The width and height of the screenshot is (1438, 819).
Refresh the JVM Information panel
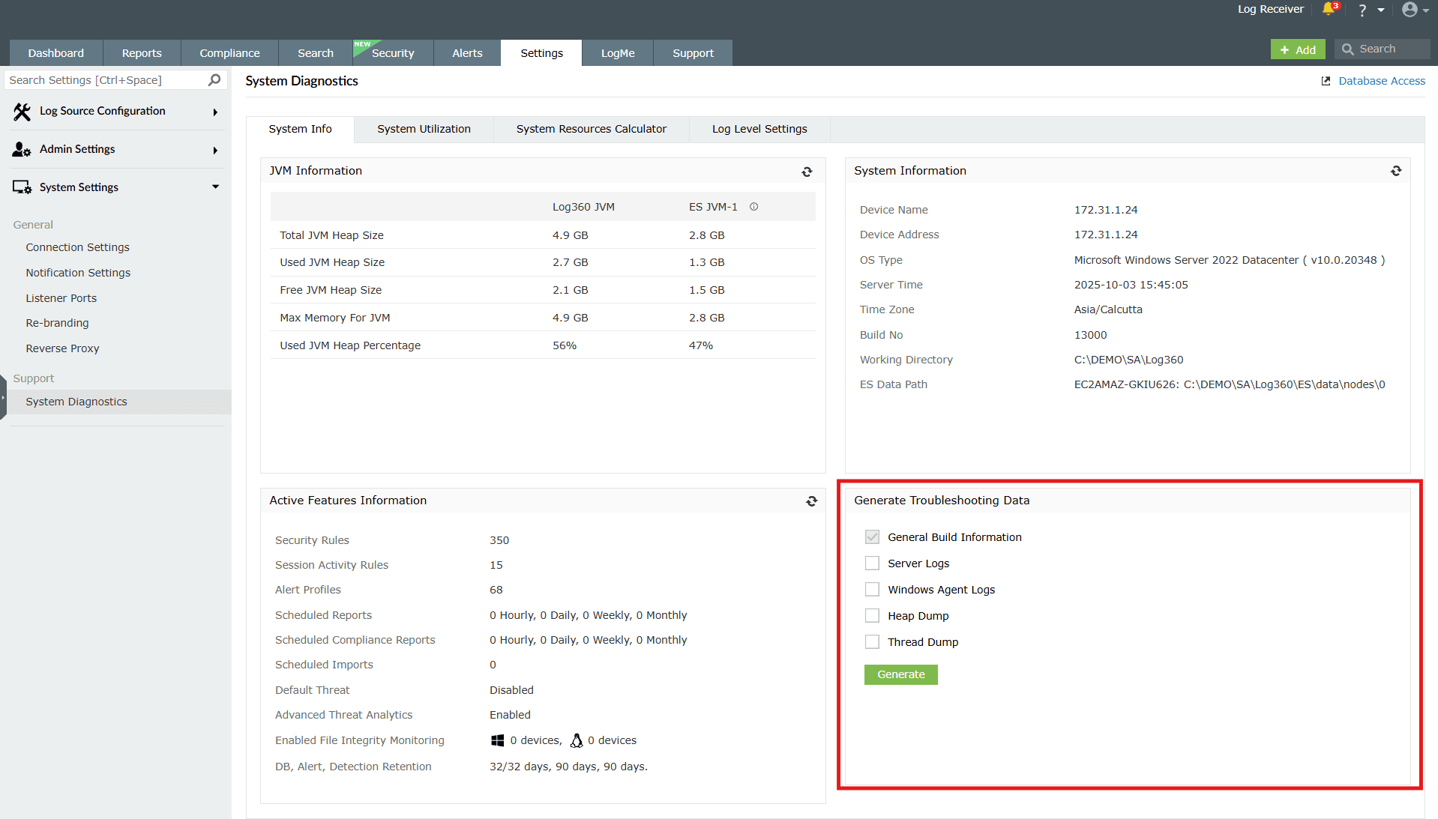click(x=807, y=172)
